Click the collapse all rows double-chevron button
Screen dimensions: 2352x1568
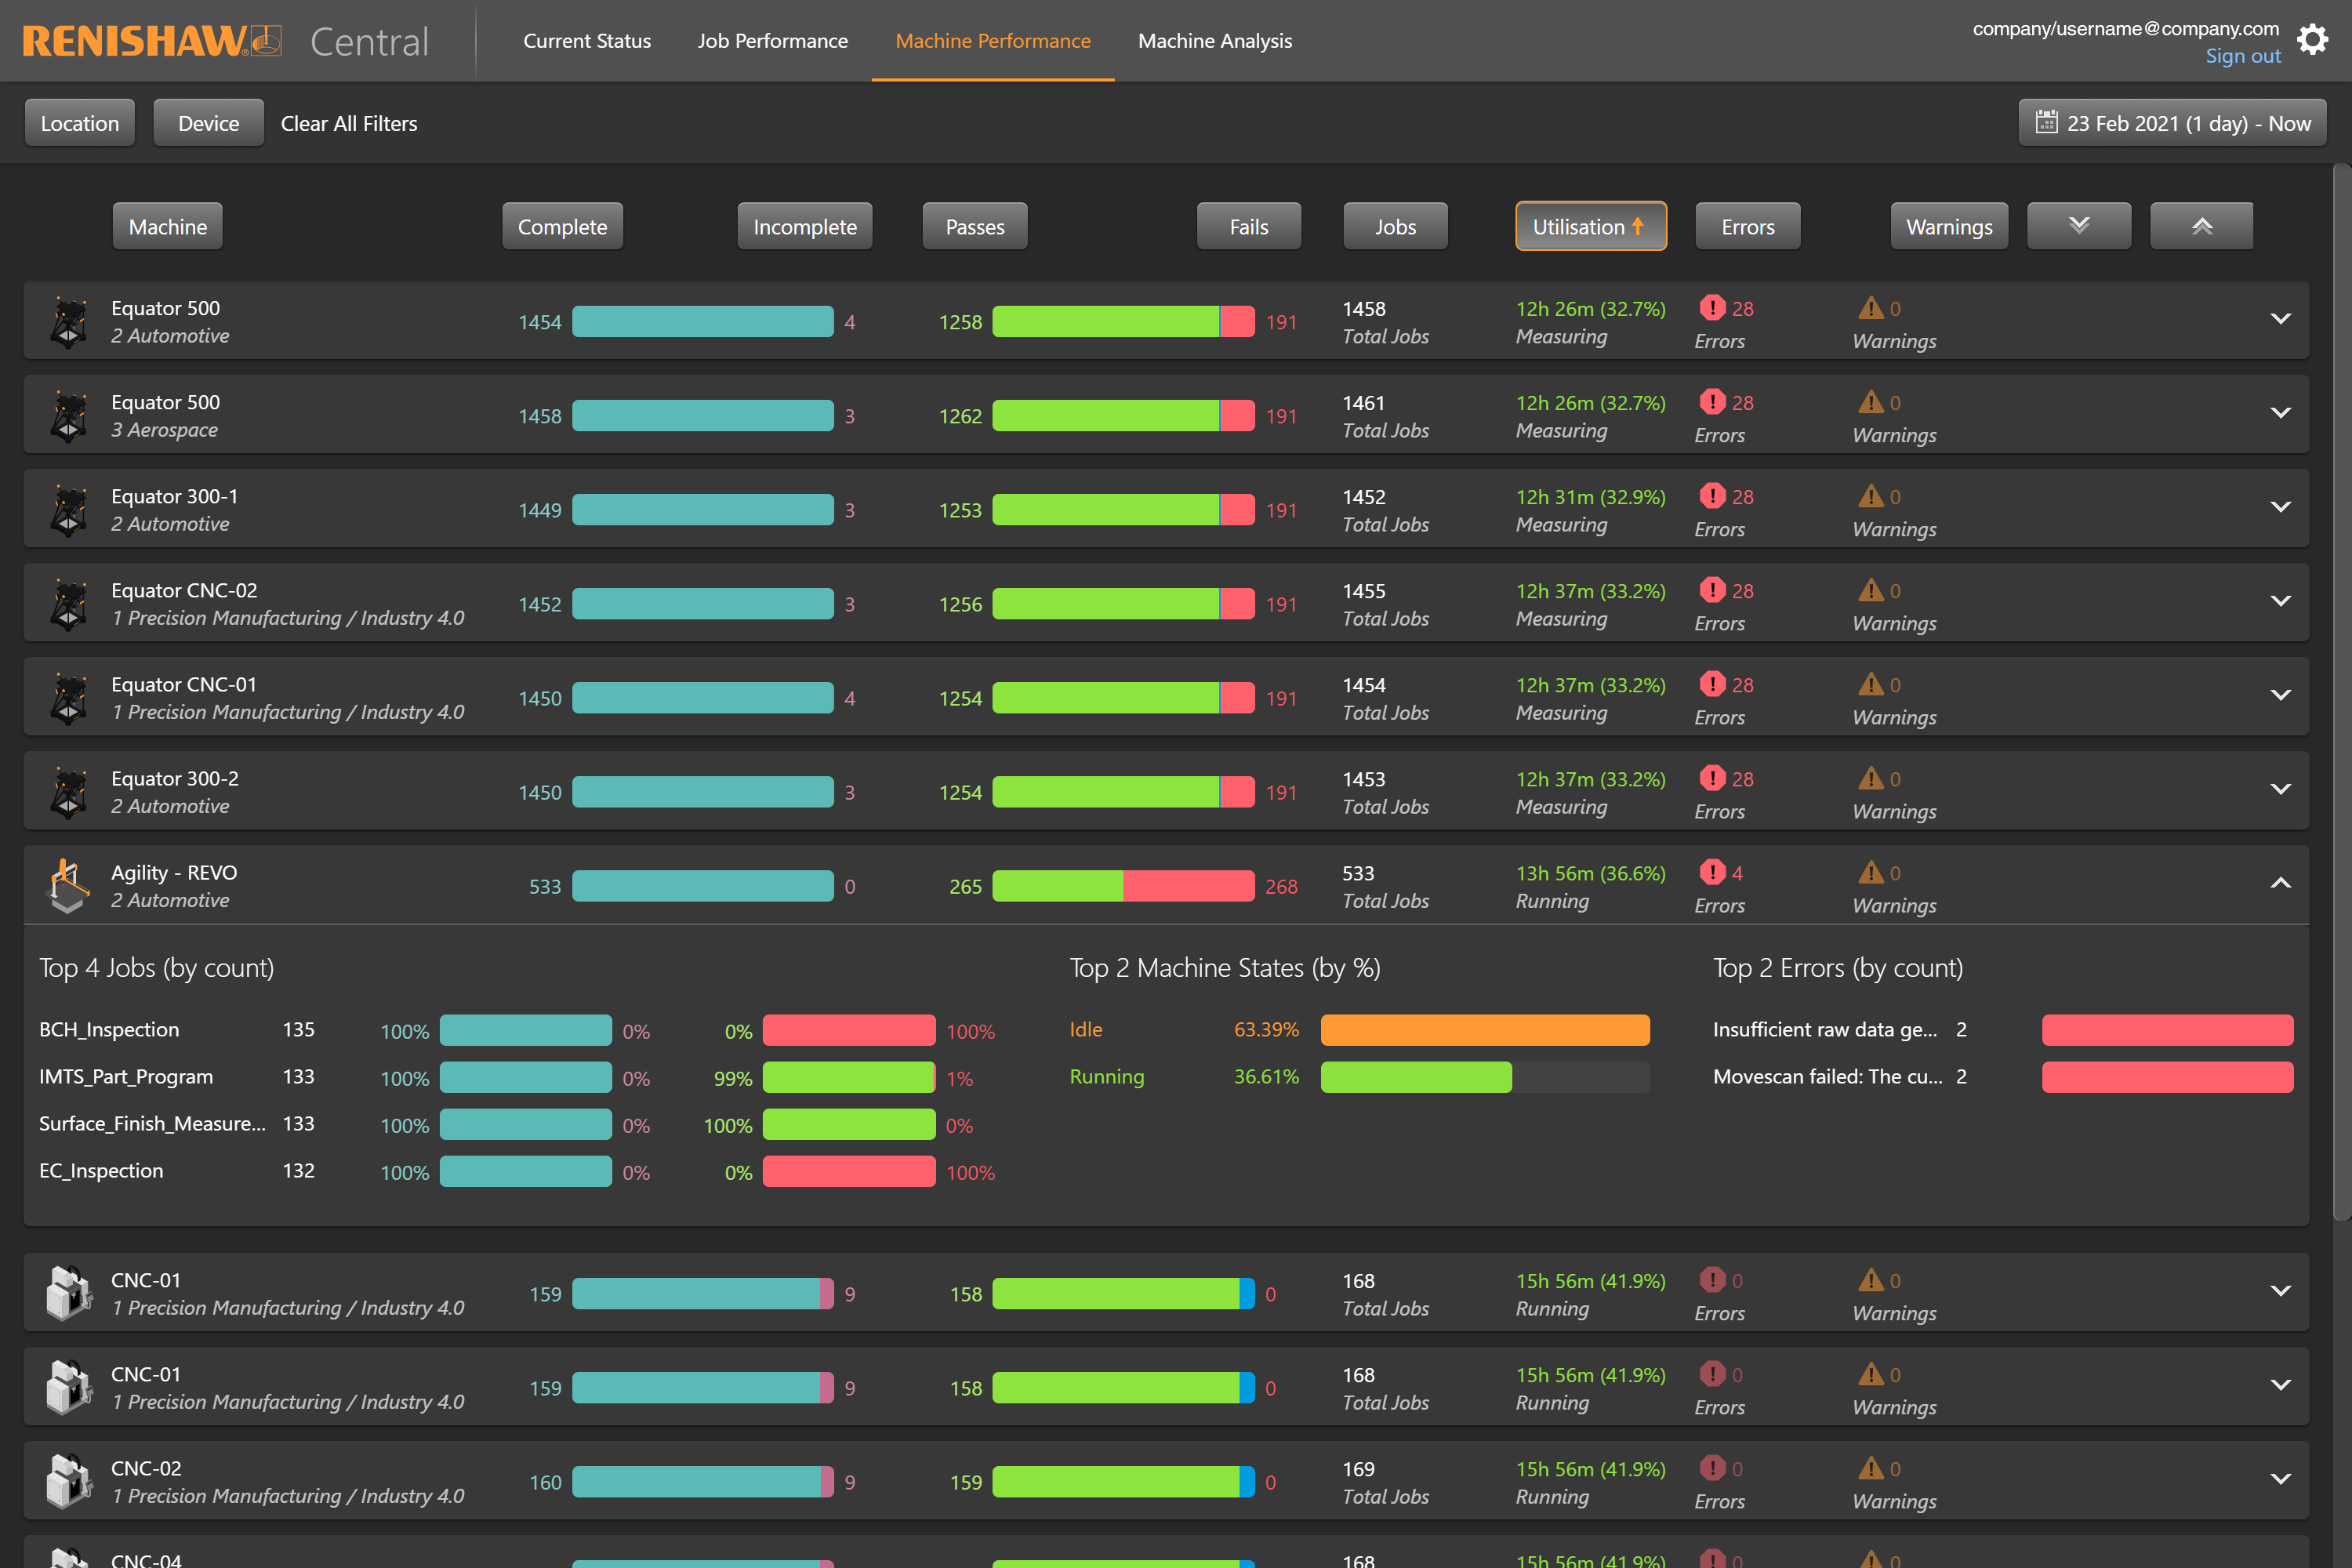(2201, 226)
